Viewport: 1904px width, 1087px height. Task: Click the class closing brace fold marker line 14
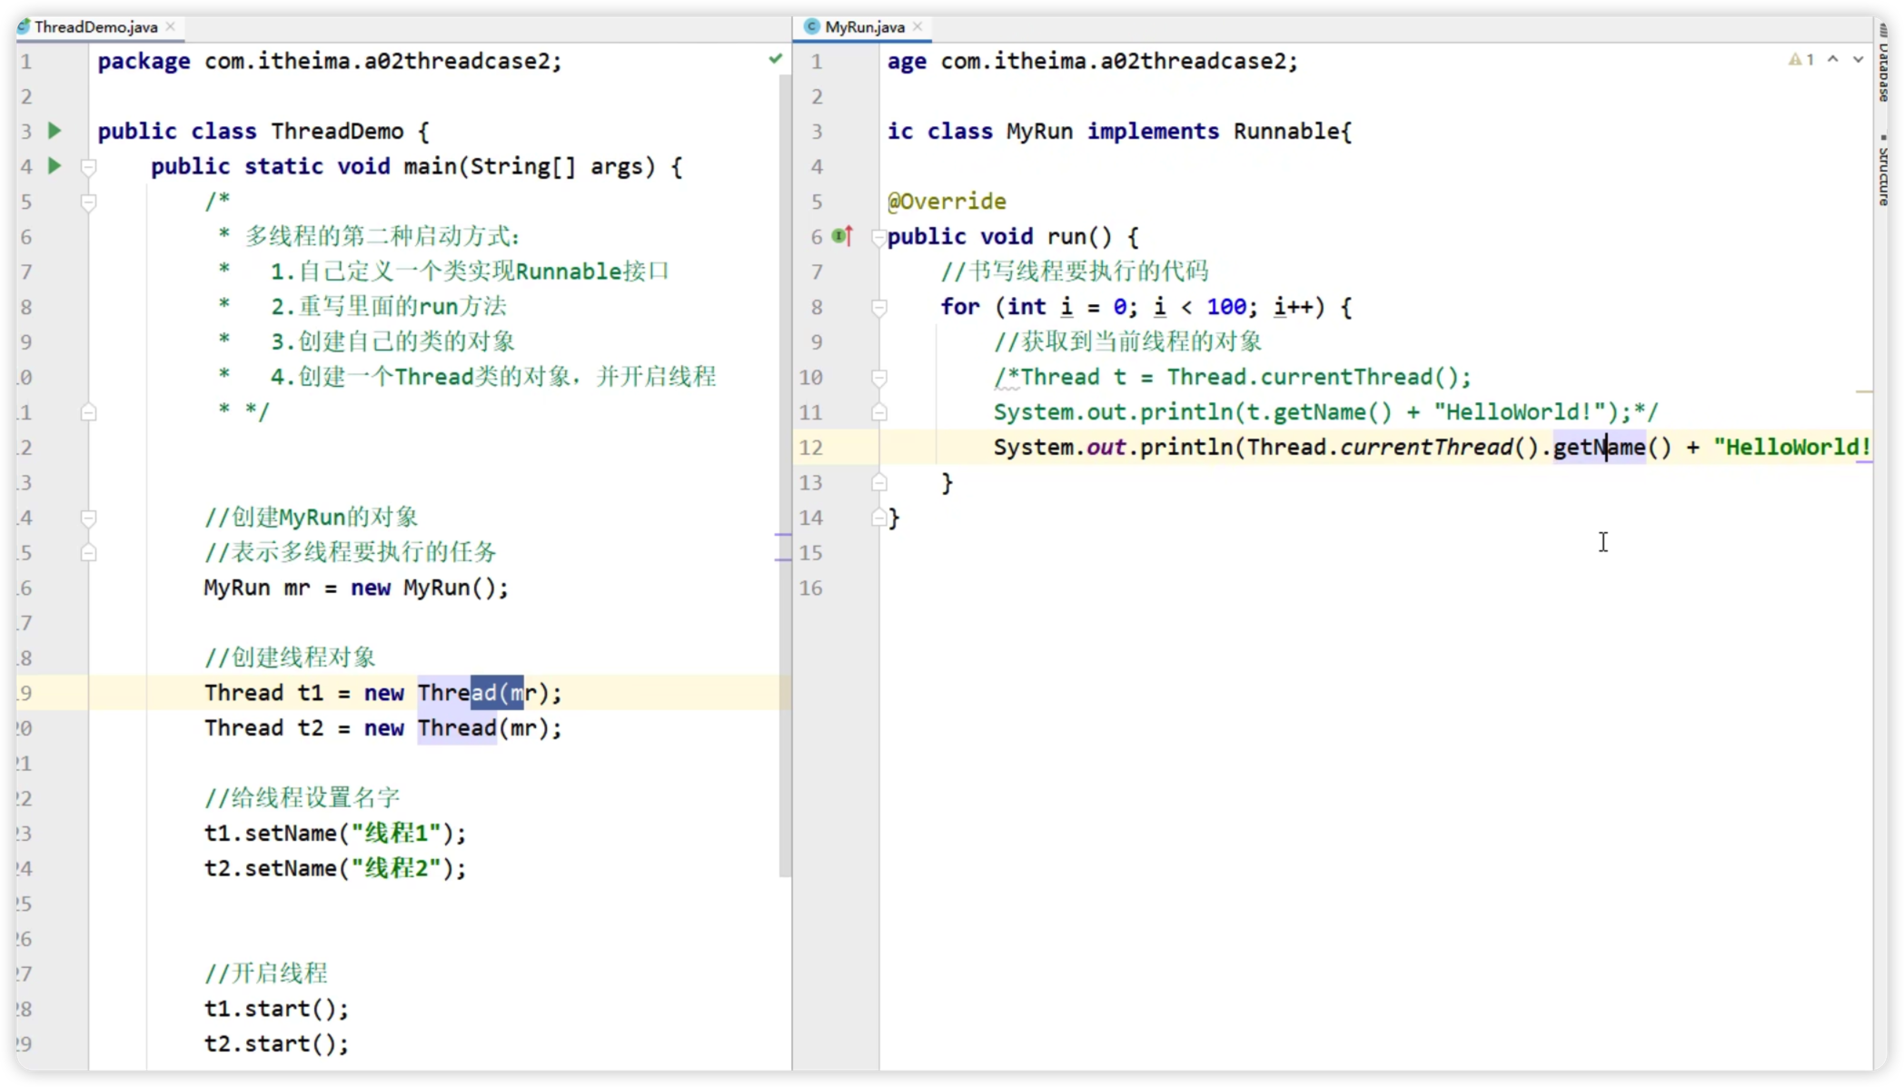coord(878,518)
